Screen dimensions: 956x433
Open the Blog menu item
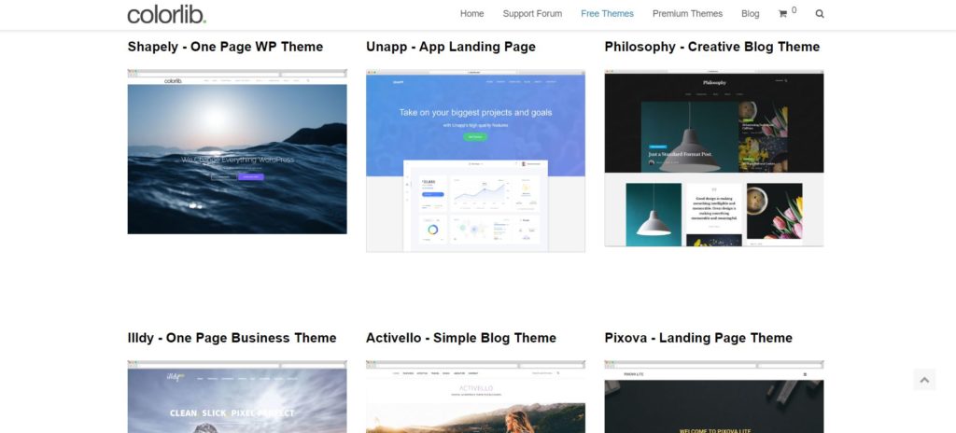tap(750, 13)
